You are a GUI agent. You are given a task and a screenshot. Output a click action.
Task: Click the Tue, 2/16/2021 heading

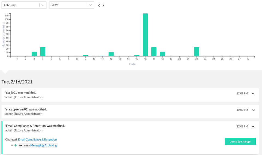tap(17, 82)
